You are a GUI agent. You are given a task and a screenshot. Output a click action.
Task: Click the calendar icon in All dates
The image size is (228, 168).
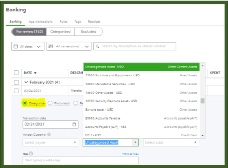(15, 46)
